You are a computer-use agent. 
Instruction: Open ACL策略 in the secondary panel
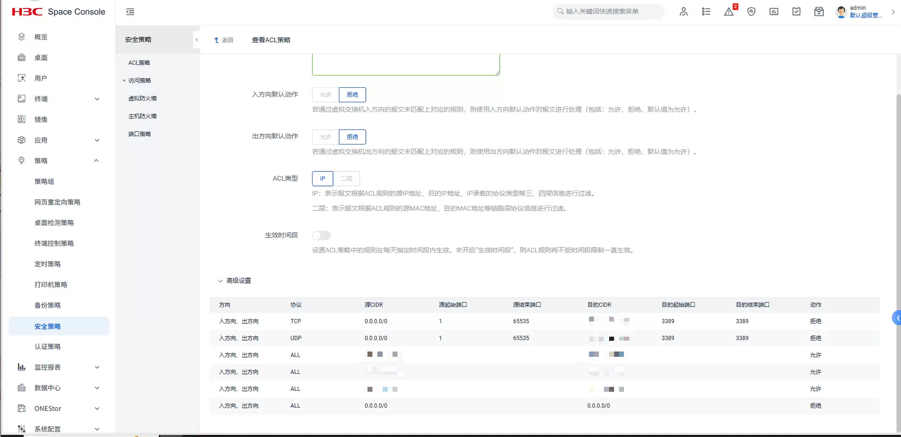tap(139, 63)
